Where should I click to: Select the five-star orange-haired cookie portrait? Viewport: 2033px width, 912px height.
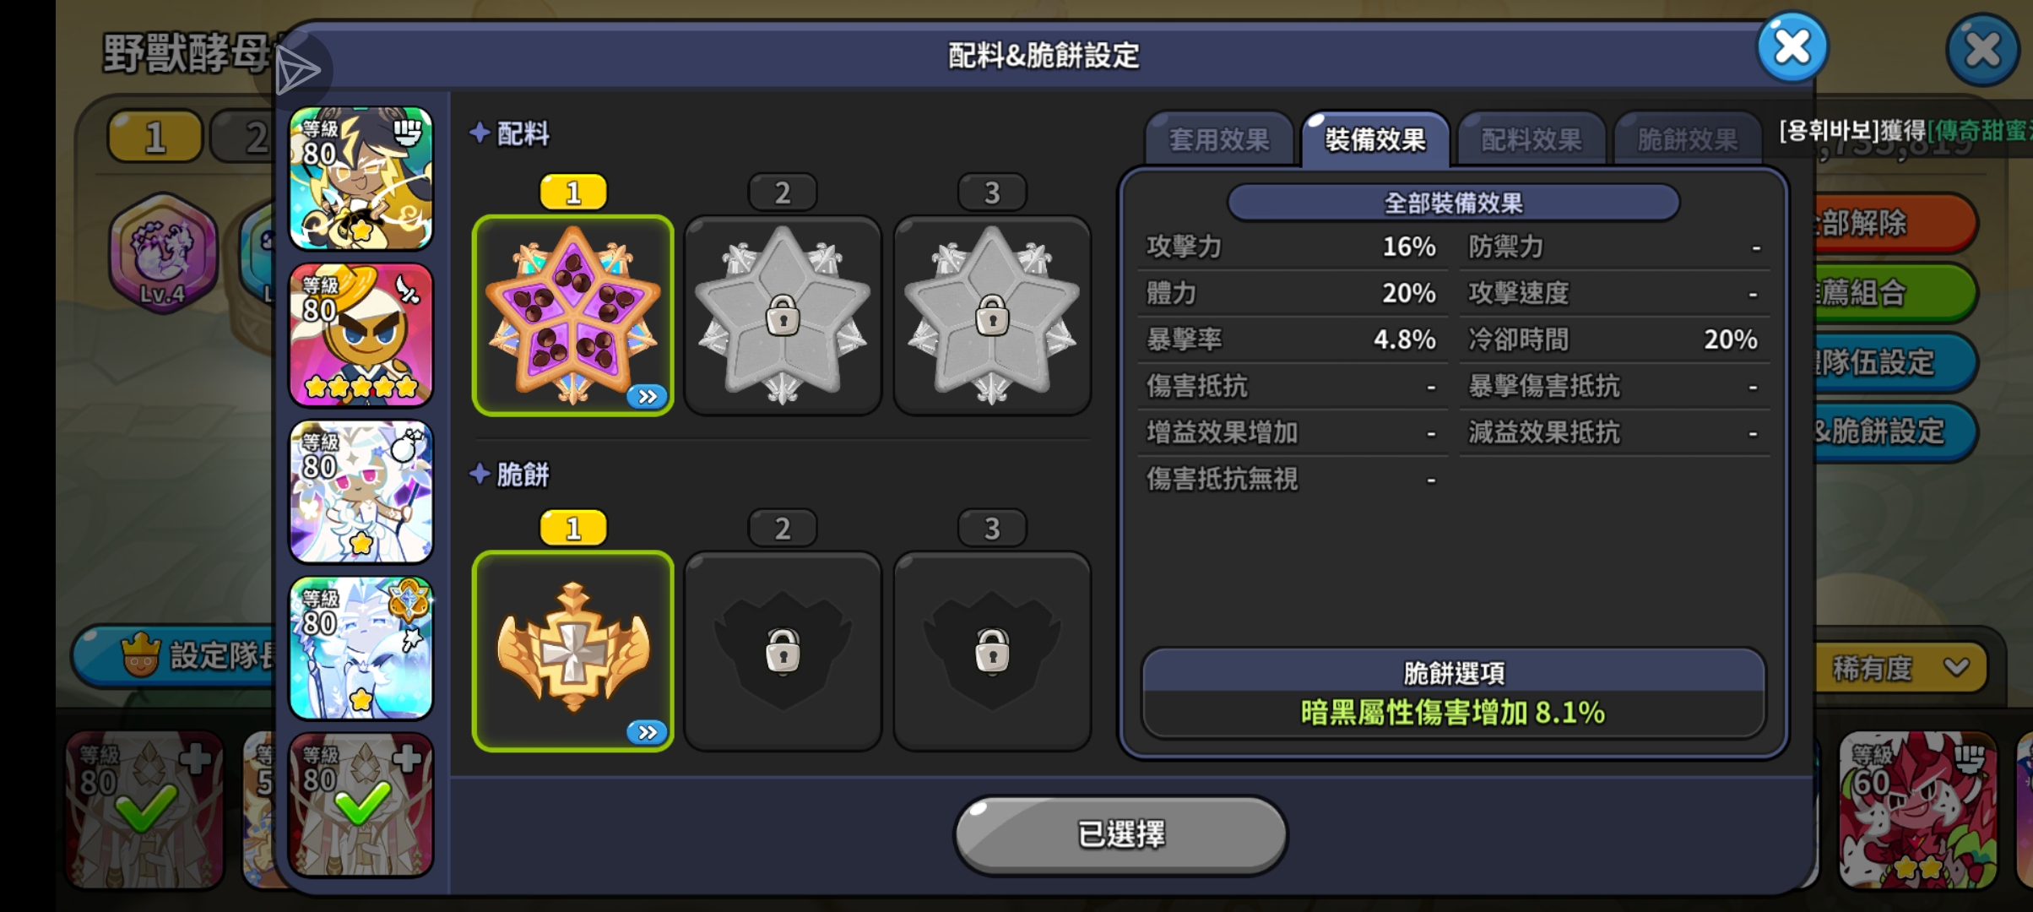click(361, 334)
